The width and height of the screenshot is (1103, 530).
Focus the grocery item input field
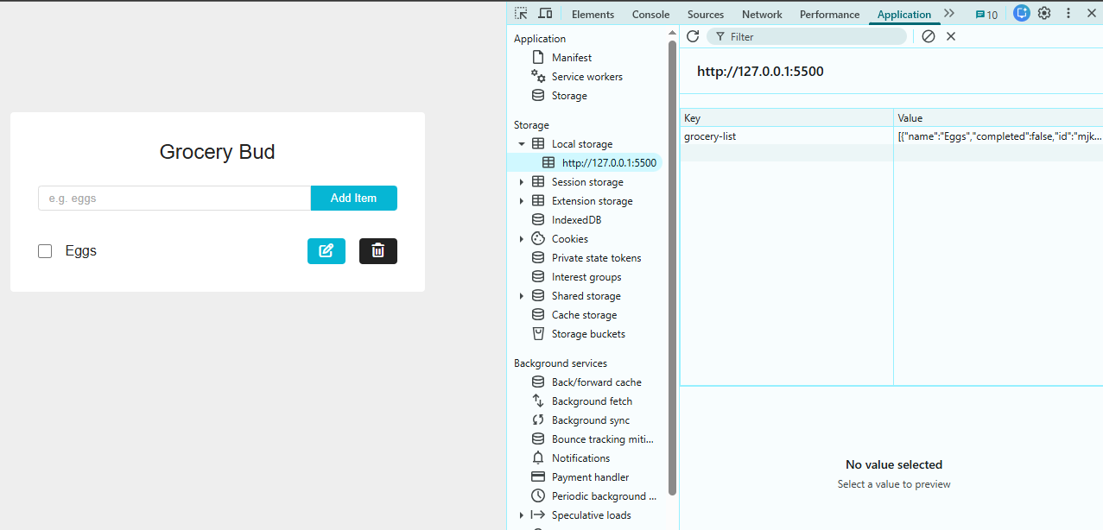174,198
